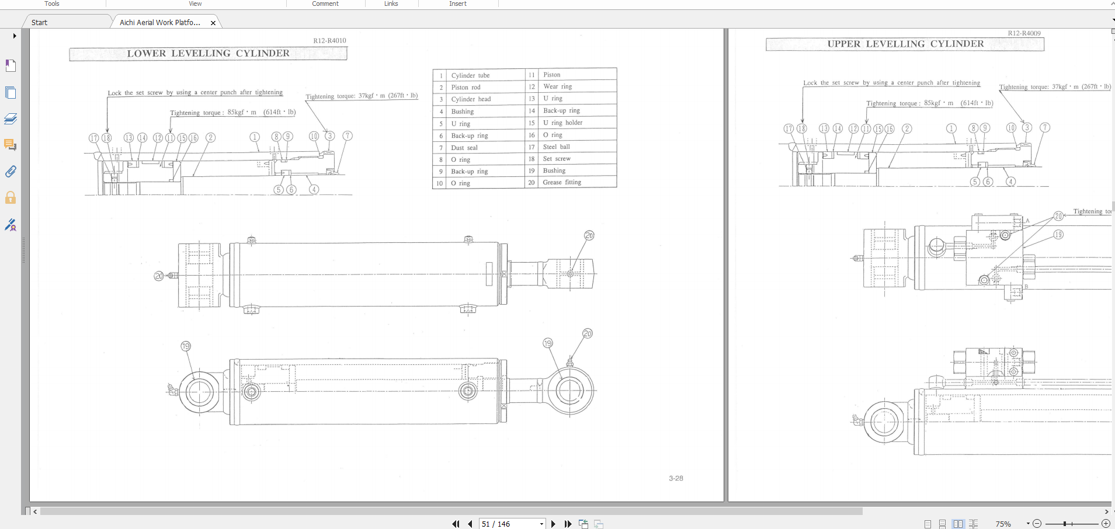This screenshot has height=529, width=1115.
Task: Switch to the Start tab
Action: (x=39, y=22)
